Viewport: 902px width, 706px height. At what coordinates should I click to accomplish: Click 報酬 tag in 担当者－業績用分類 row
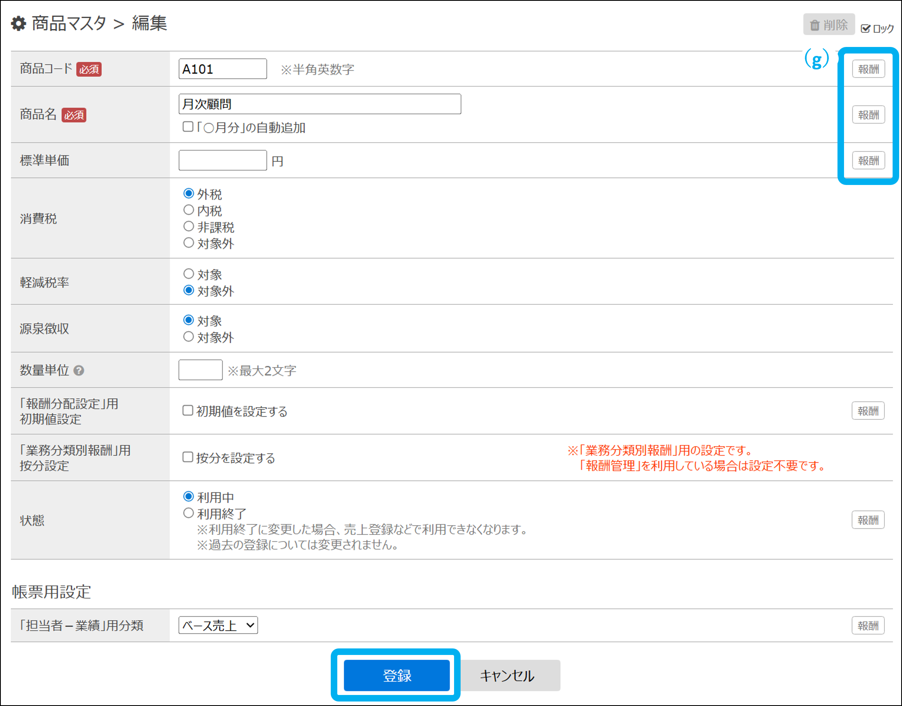tap(868, 626)
